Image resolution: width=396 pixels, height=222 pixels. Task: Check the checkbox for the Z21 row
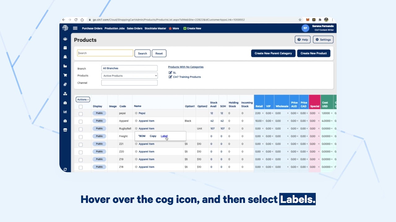81,145
